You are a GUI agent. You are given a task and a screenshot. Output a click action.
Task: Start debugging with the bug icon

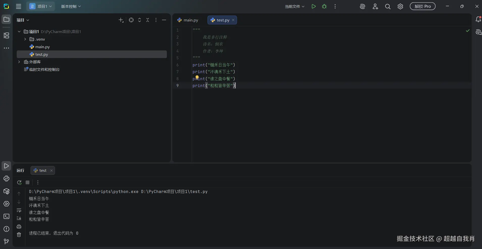(x=324, y=6)
